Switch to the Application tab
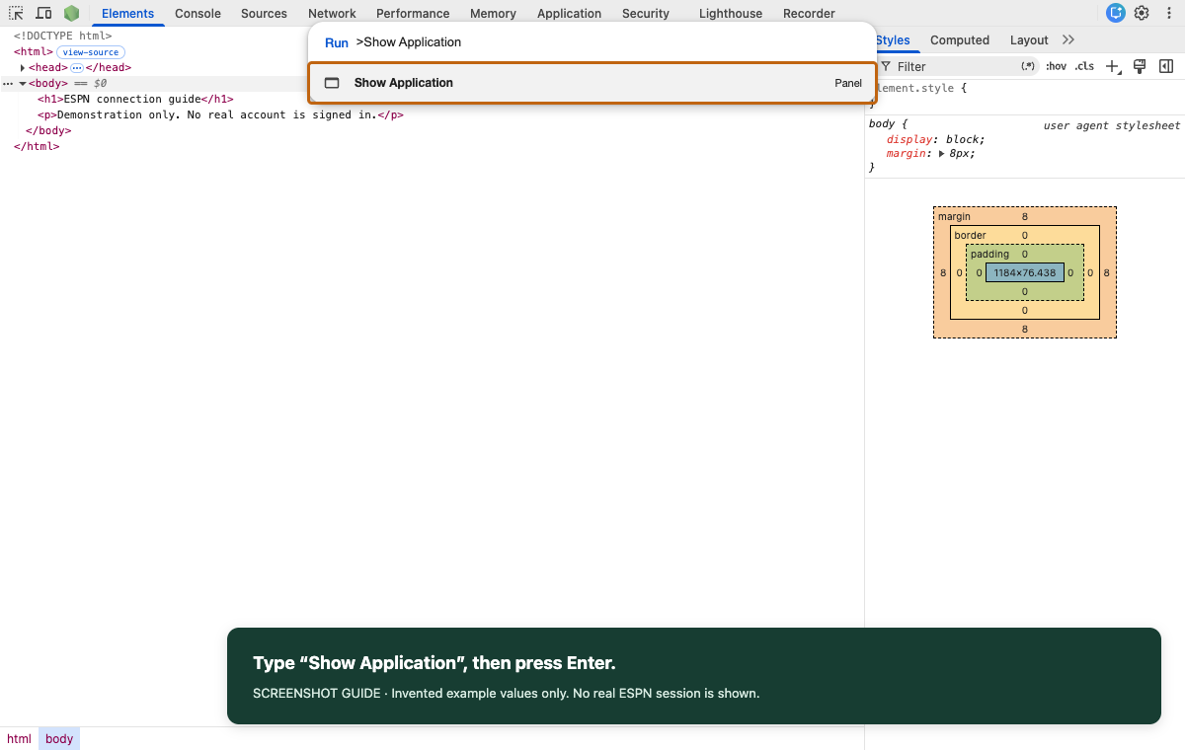The width and height of the screenshot is (1185, 750). (569, 14)
